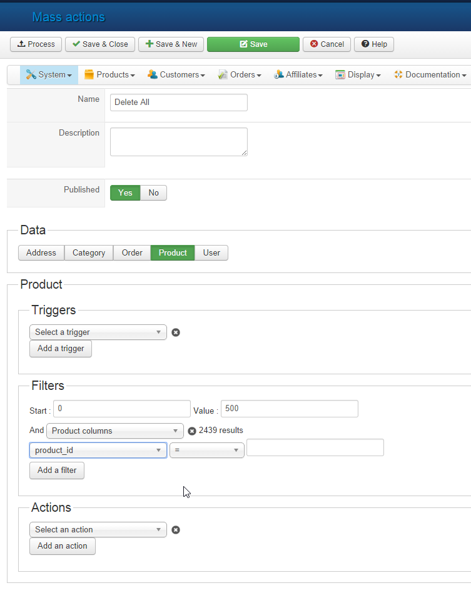Open the Display menu
471x608 pixels.
pos(358,75)
